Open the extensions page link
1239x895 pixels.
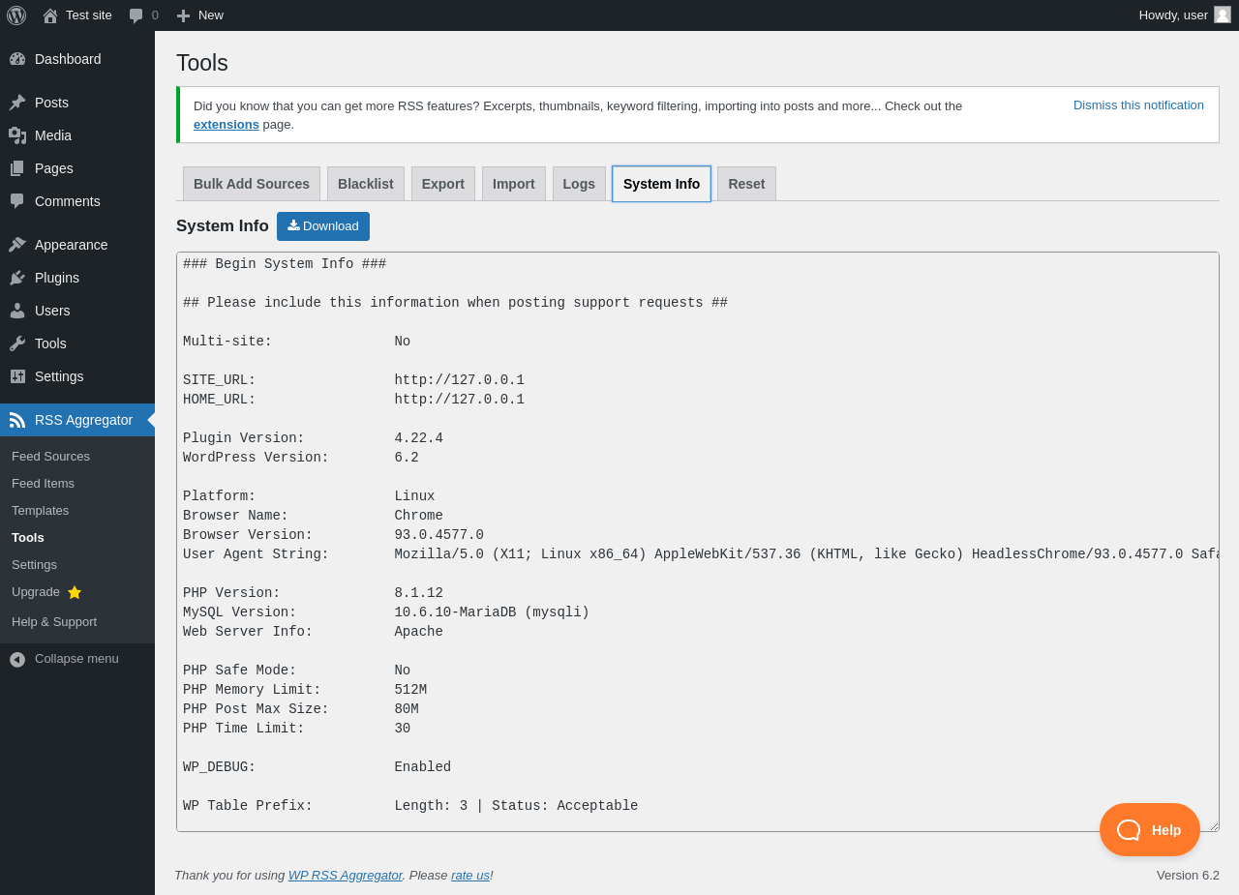click(227, 124)
